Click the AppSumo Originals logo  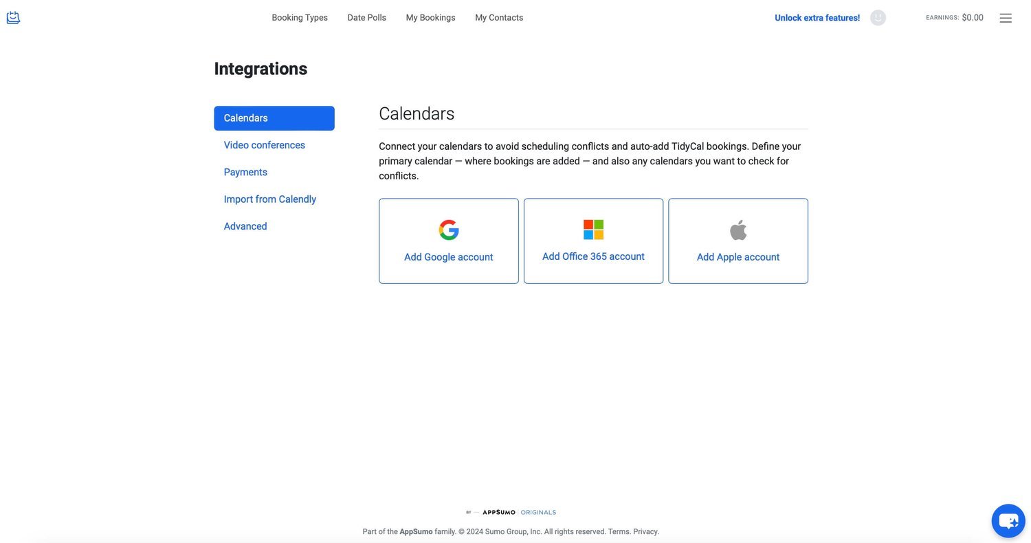coord(511,512)
